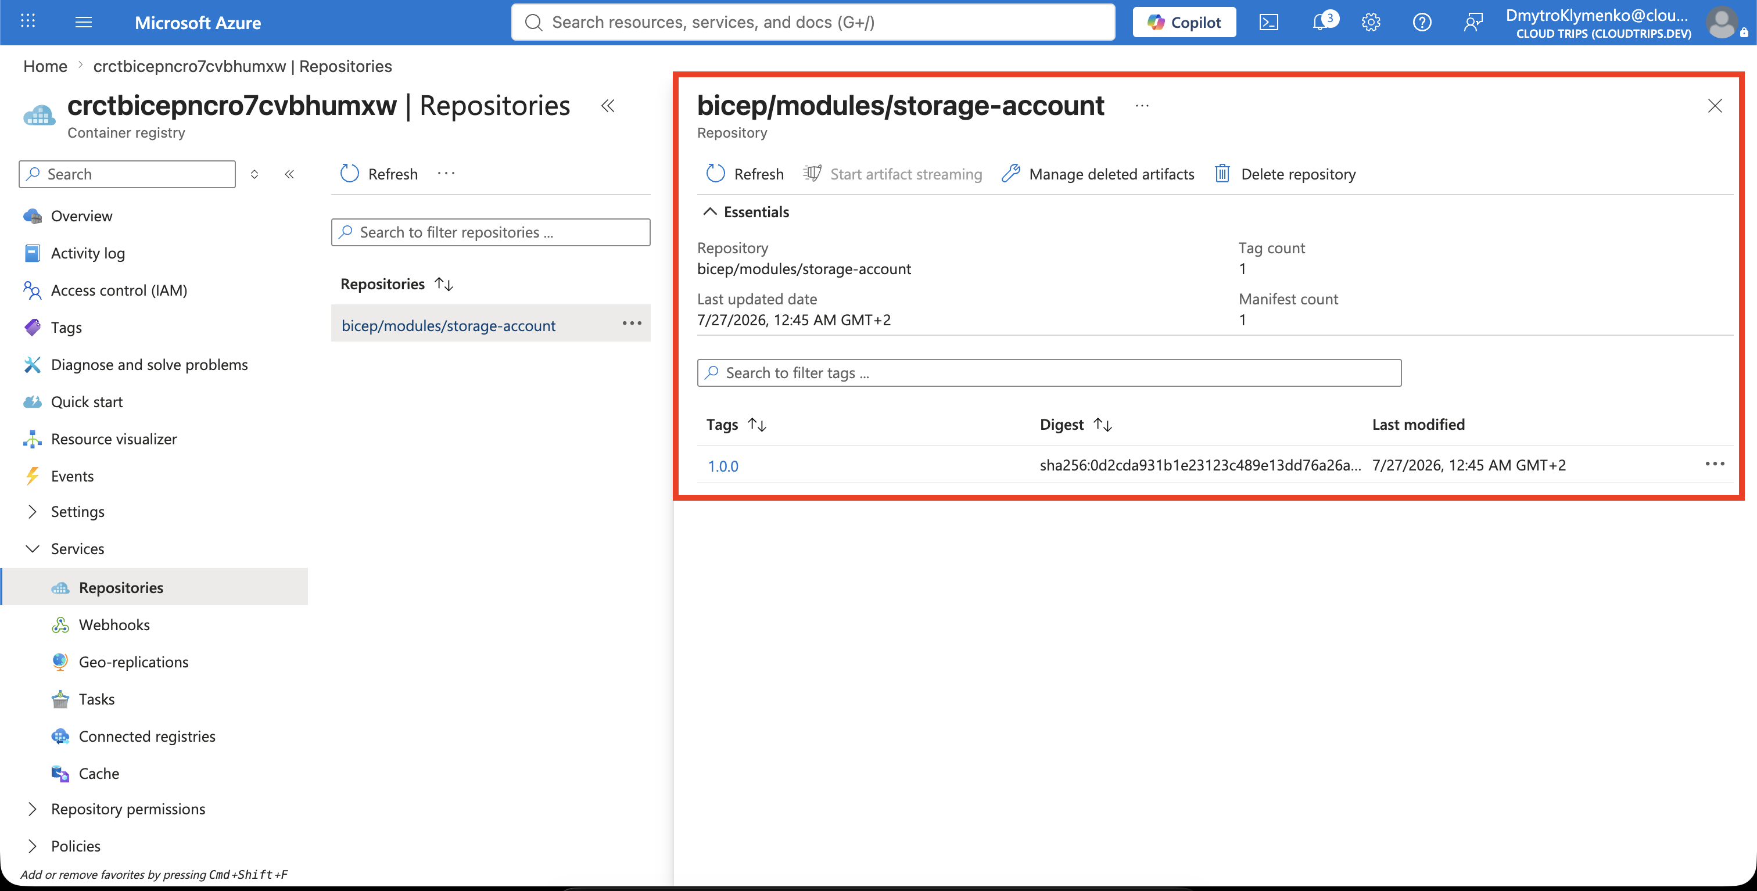Focus the global search resources box

(x=813, y=23)
